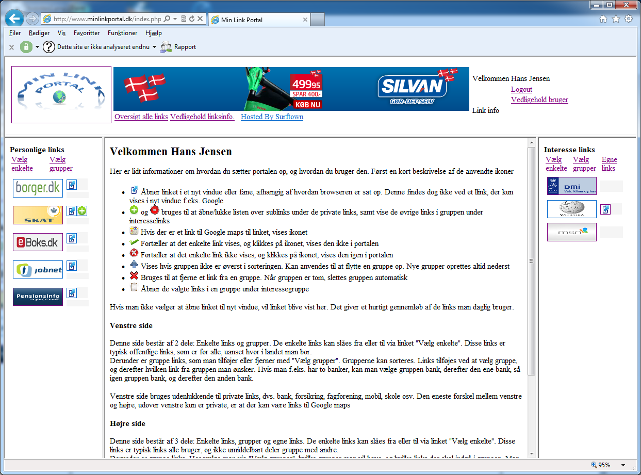The height and width of the screenshot is (475, 641).
Task: Open PensionsInfo in a new window icon
Action: [72, 293]
